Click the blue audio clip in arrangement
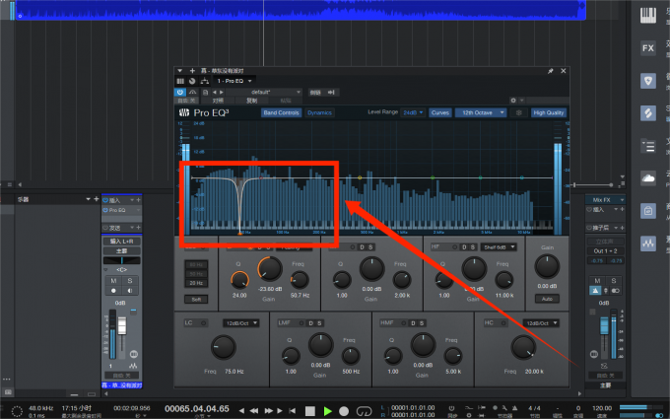Screen dimensions: 670x419 pyautogui.click(x=301, y=10)
